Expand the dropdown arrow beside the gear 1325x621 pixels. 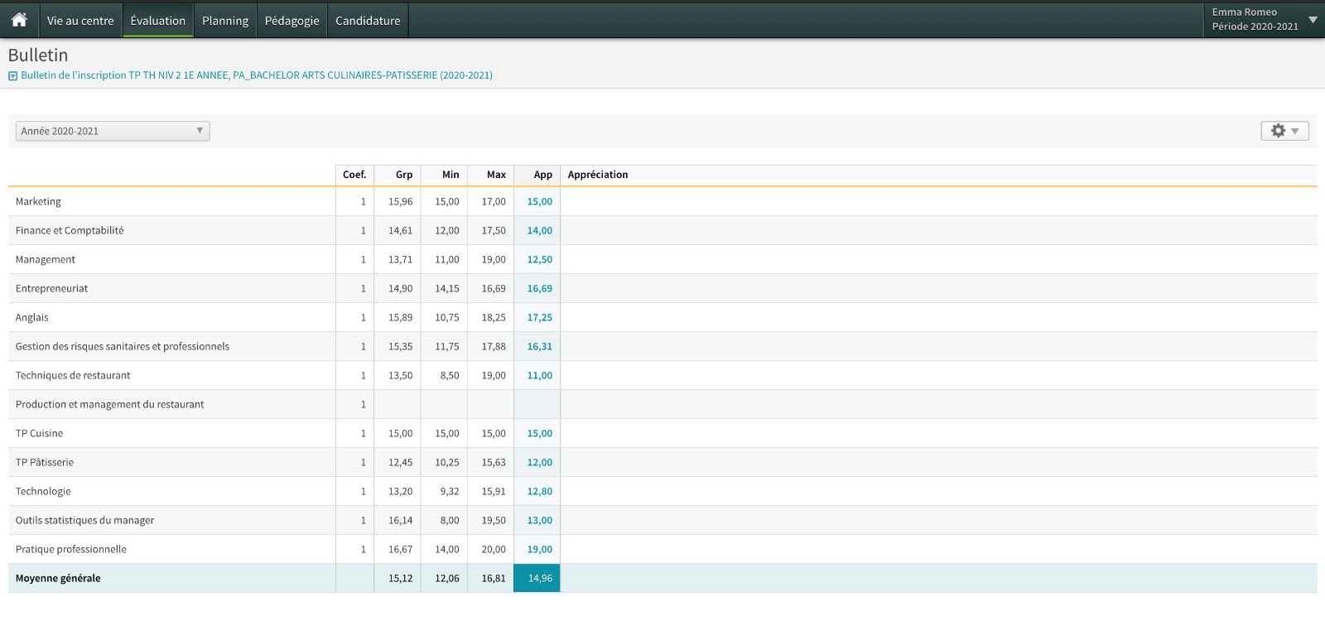[x=1295, y=131]
